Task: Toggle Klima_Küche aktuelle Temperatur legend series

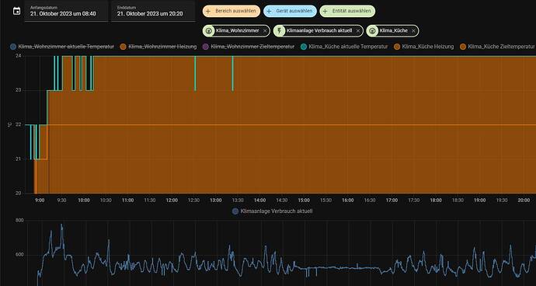Action: click(x=344, y=47)
